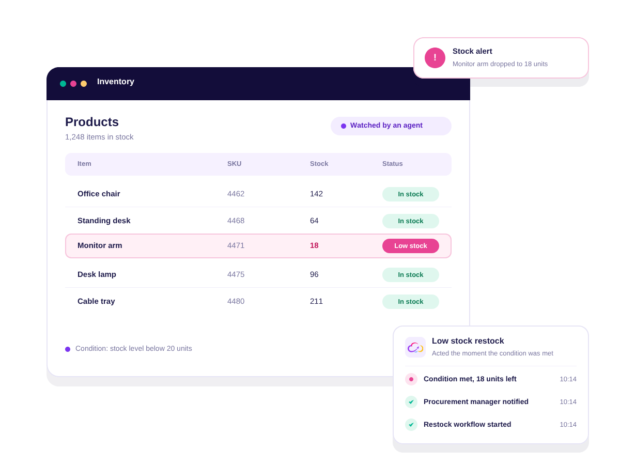Click the green window dot in Inventory
620x465 pixels.
(x=63, y=84)
